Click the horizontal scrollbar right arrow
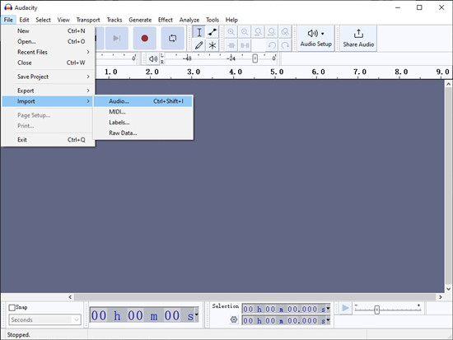 pos(441,297)
